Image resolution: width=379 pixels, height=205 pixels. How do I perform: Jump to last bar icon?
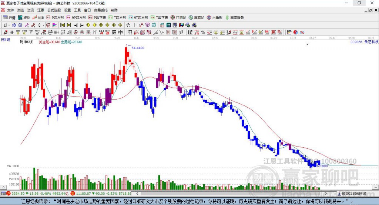69,25
